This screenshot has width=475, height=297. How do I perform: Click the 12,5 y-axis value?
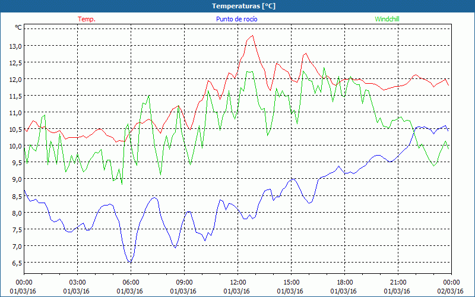16,63
